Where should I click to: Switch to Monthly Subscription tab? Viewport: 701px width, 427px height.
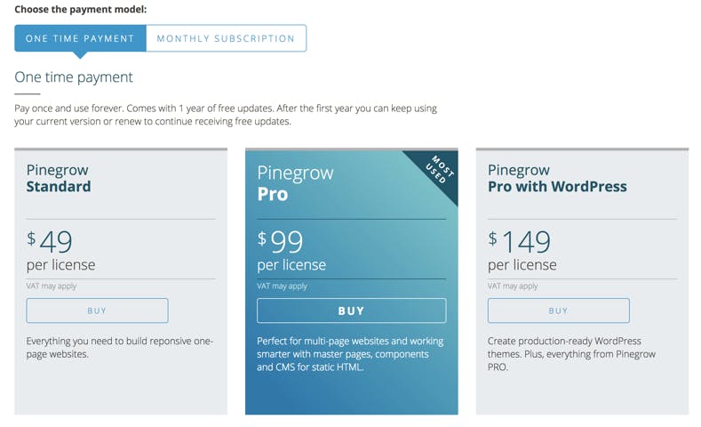(x=226, y=38)
